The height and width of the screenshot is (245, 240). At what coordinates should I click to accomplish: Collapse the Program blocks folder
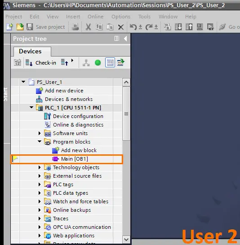click(x=40, y=141)
